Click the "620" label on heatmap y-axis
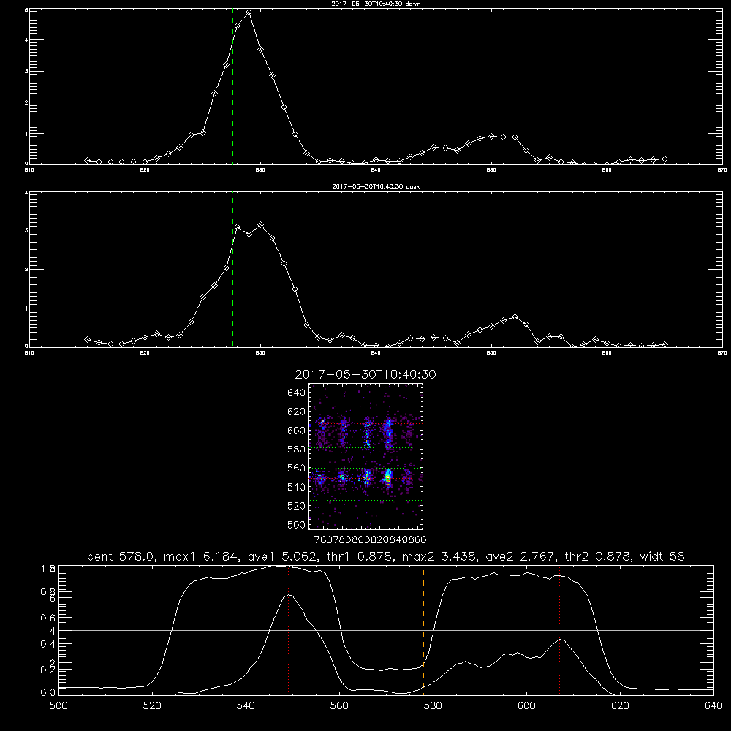The height and width of the screenshot is (731, 731). tap(297, 412)
